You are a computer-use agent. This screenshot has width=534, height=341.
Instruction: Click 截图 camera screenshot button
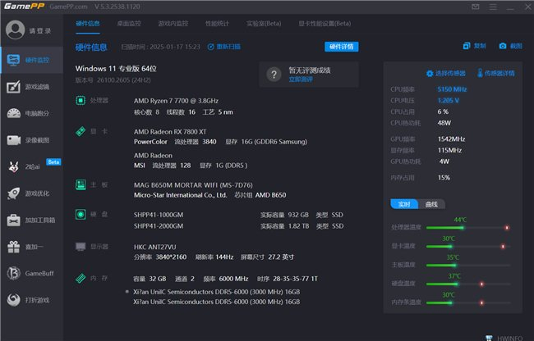coord(510,46)
